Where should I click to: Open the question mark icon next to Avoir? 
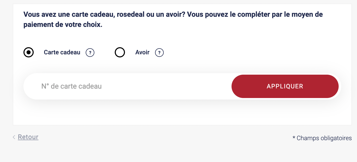(x=159, y=53)
